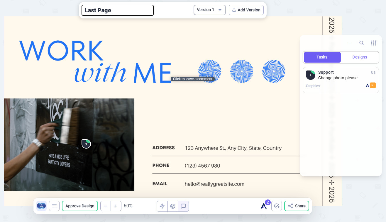Click the Approve Design button
This screenshot has width=386, height=222.
80,206
